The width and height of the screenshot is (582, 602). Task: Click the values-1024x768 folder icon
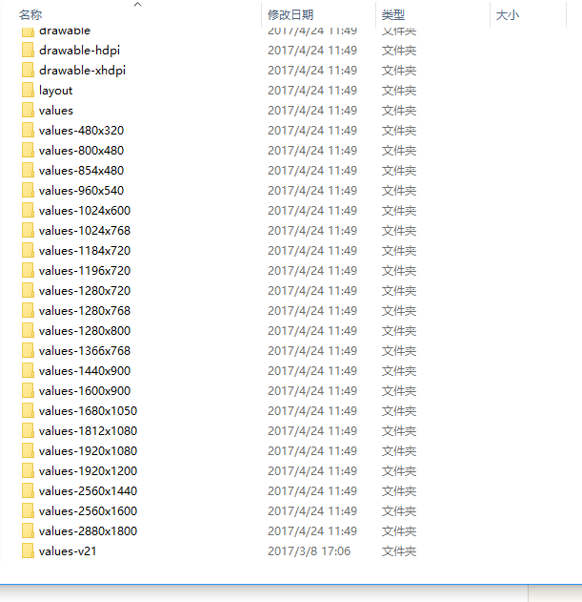coord(28,230)
